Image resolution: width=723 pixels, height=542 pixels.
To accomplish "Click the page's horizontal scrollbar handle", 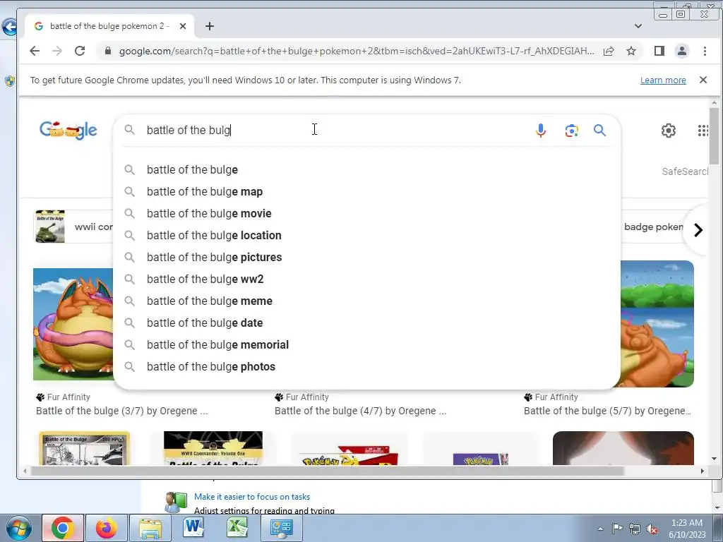I will click(x=328, y=471).
